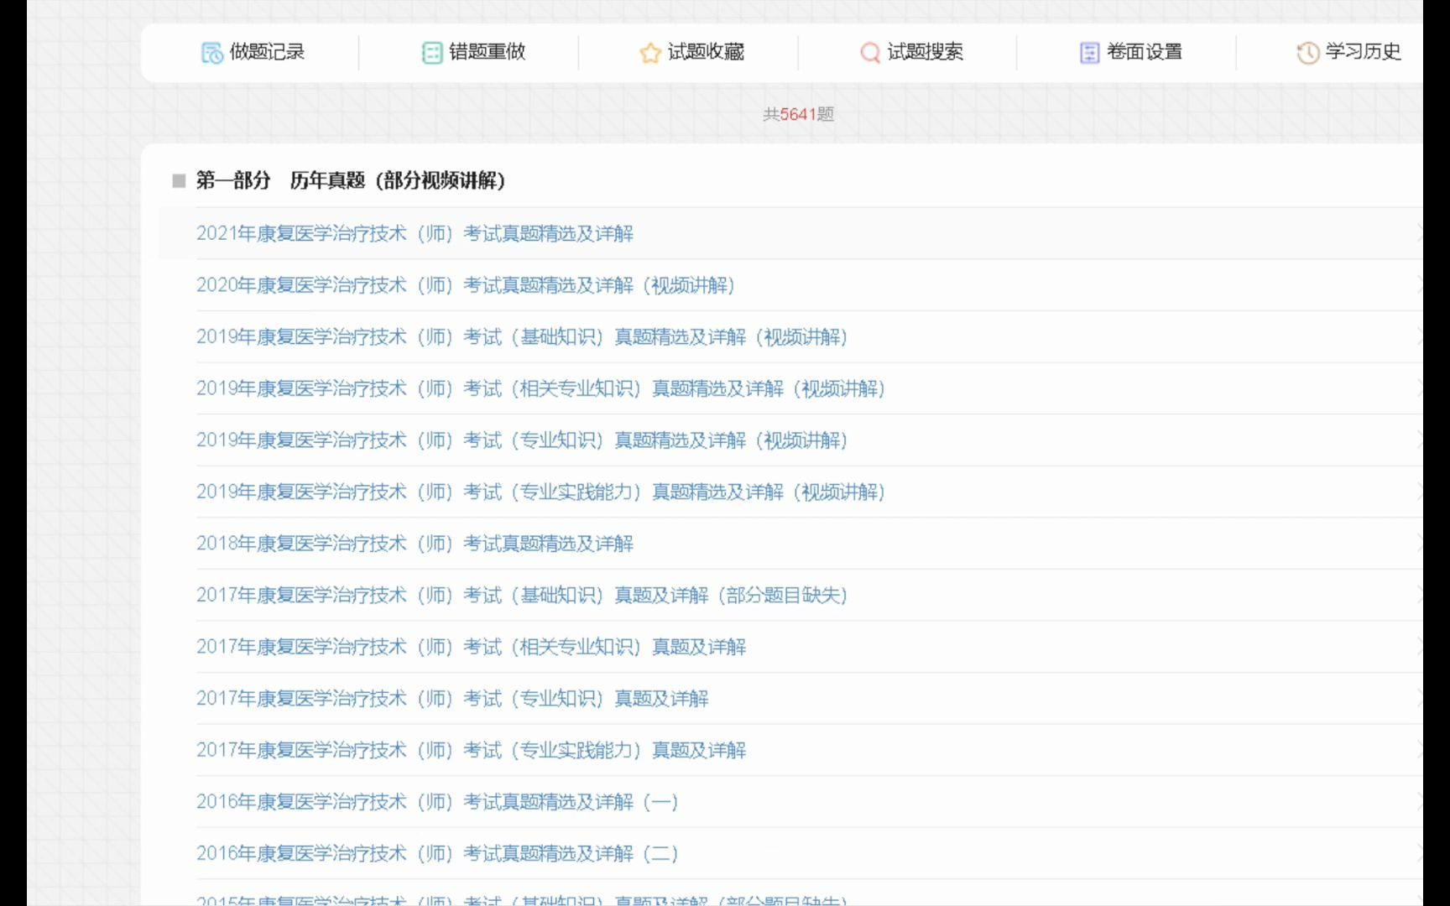Image resolution: width=1450 pixels, height=906 pixels.
Task: Open 2019年 相关专业知识 真题精选（视频讲解）
Action: [x=540, y=388]
